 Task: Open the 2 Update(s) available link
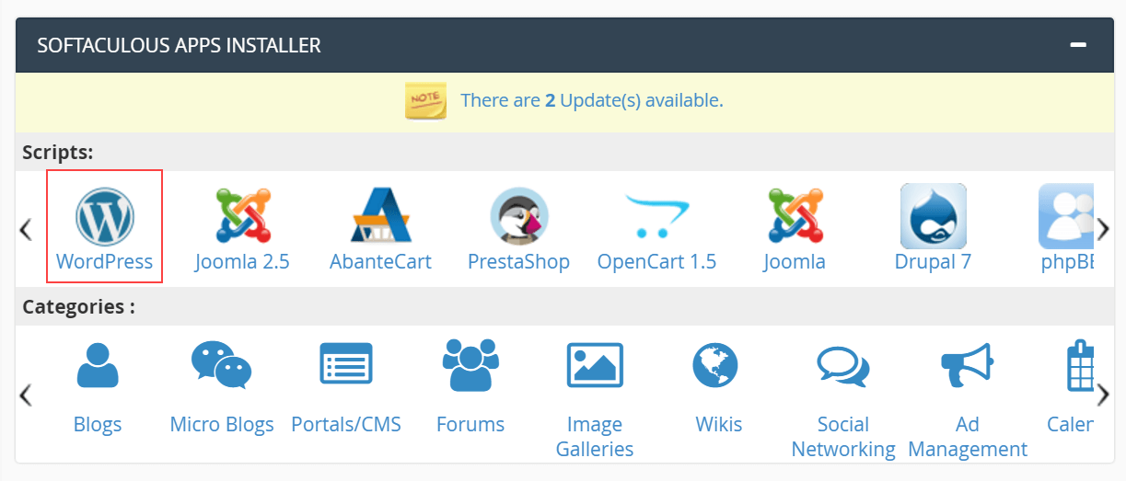[x=592, y=100]
